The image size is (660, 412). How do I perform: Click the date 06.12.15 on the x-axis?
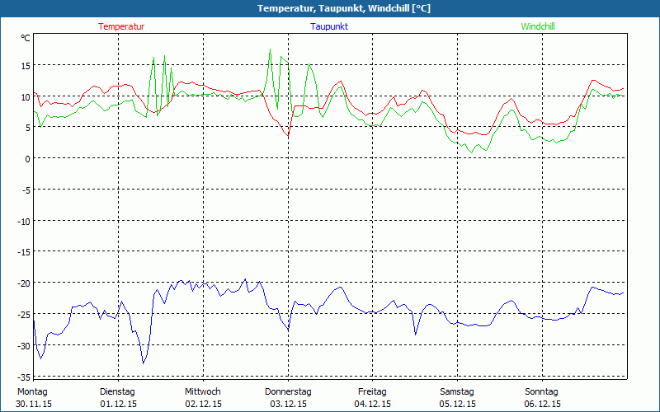click(542, 404)
